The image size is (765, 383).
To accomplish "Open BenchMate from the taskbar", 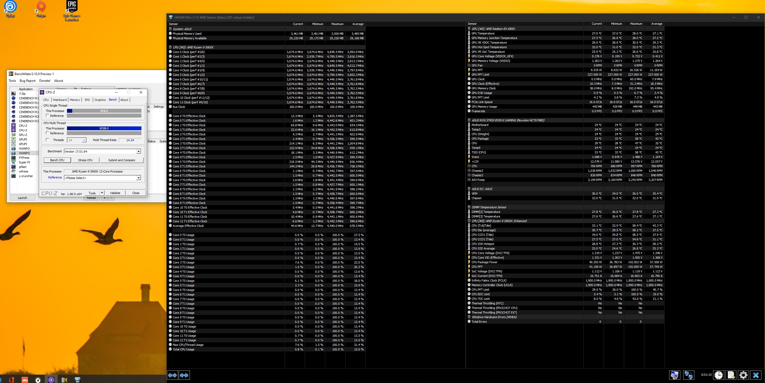I will 64,380.
